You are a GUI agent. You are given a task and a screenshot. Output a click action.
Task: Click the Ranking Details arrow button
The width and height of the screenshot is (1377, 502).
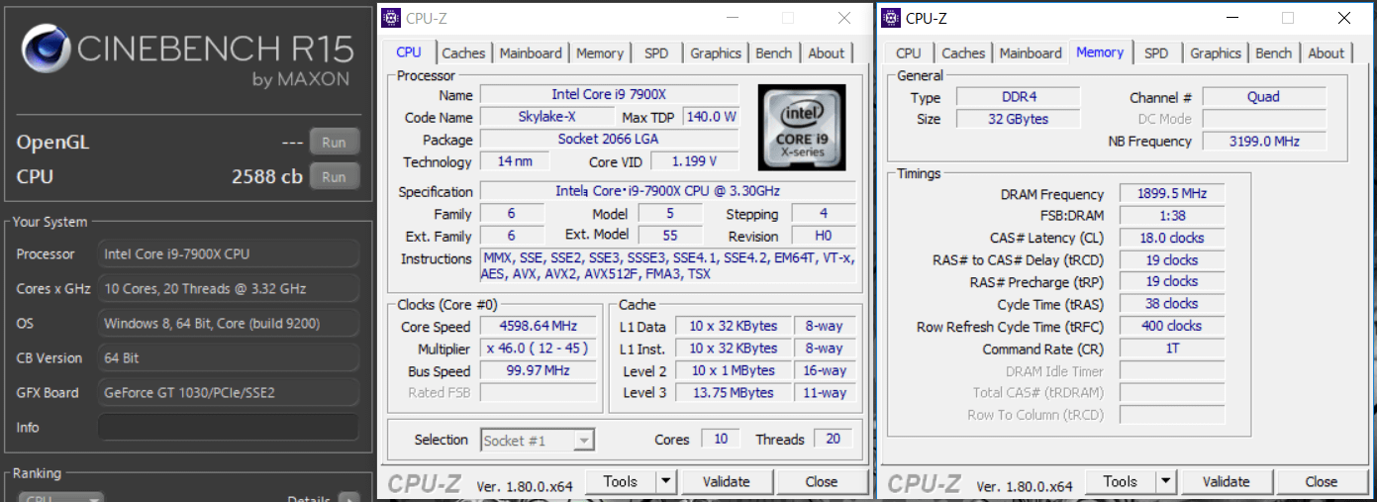tap(348, 498)
